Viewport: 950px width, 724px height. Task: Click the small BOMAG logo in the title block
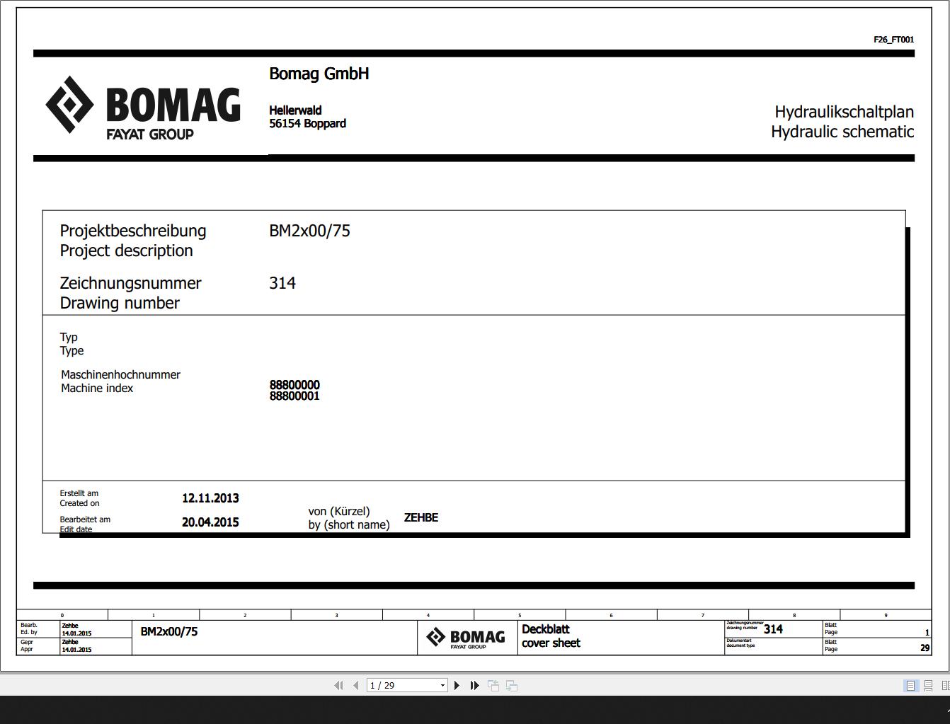tap(467, 637)
